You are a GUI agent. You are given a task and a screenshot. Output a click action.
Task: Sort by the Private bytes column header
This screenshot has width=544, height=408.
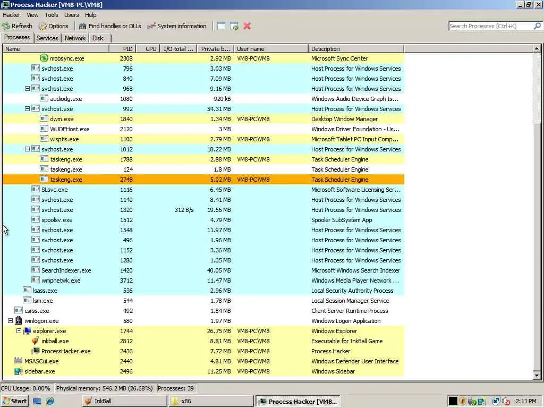(216, 48)
